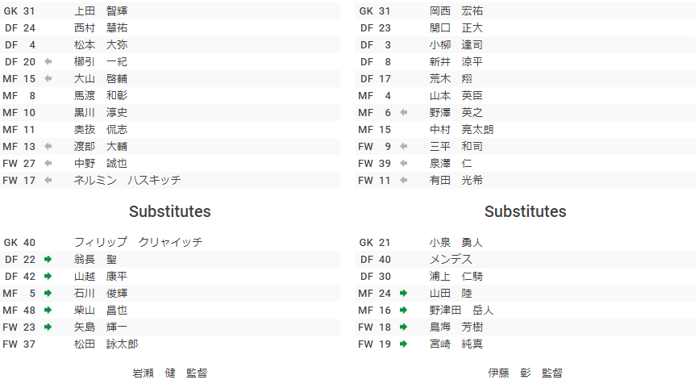Select player name 岡西 宏祐
The width and height of the screenshot is (699, 388).
[456, 11]
